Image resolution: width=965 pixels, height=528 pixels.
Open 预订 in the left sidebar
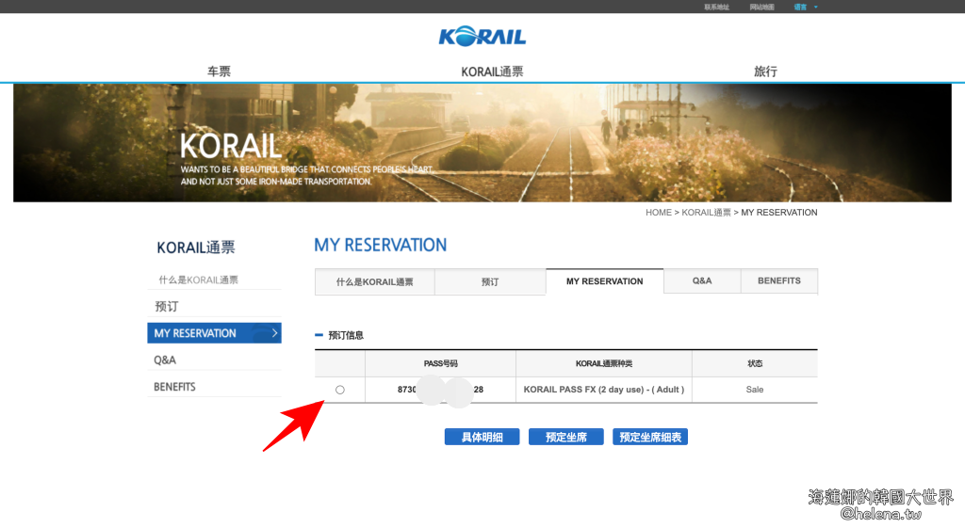167,307
